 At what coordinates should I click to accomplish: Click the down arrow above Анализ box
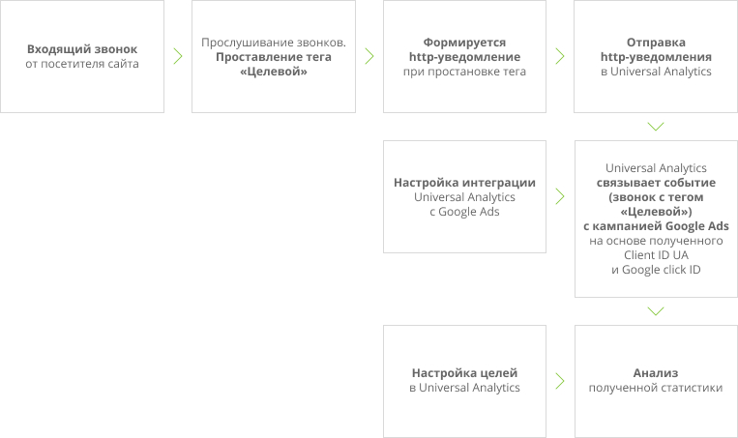pyautogui.click(x=656, y=311)
